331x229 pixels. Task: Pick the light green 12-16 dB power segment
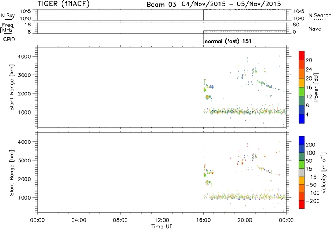pos(302,92)
